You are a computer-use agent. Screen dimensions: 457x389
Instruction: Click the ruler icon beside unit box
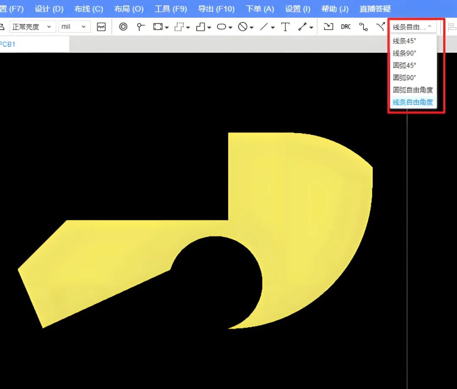click(x=101, y=27)
